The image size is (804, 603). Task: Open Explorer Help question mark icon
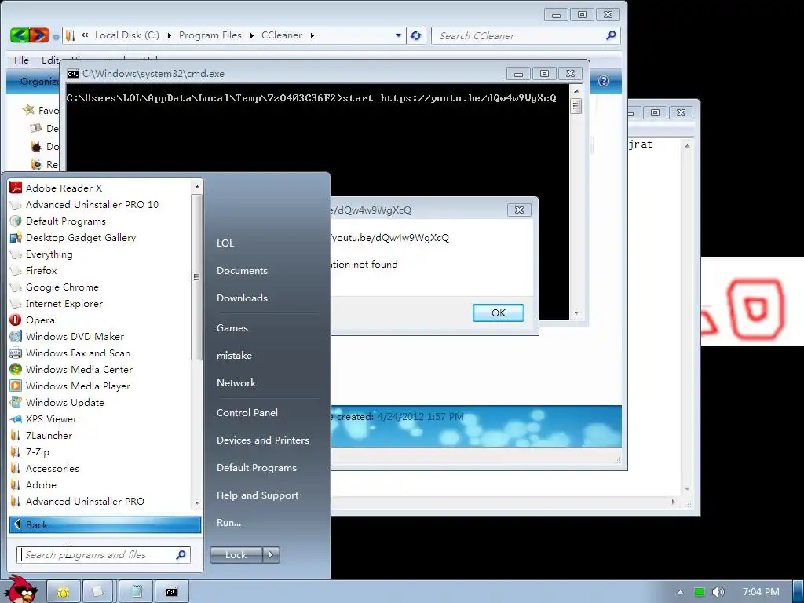(604, 81)
